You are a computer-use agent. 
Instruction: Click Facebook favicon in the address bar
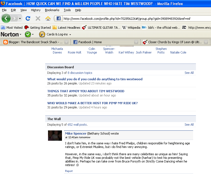[59, 19]
